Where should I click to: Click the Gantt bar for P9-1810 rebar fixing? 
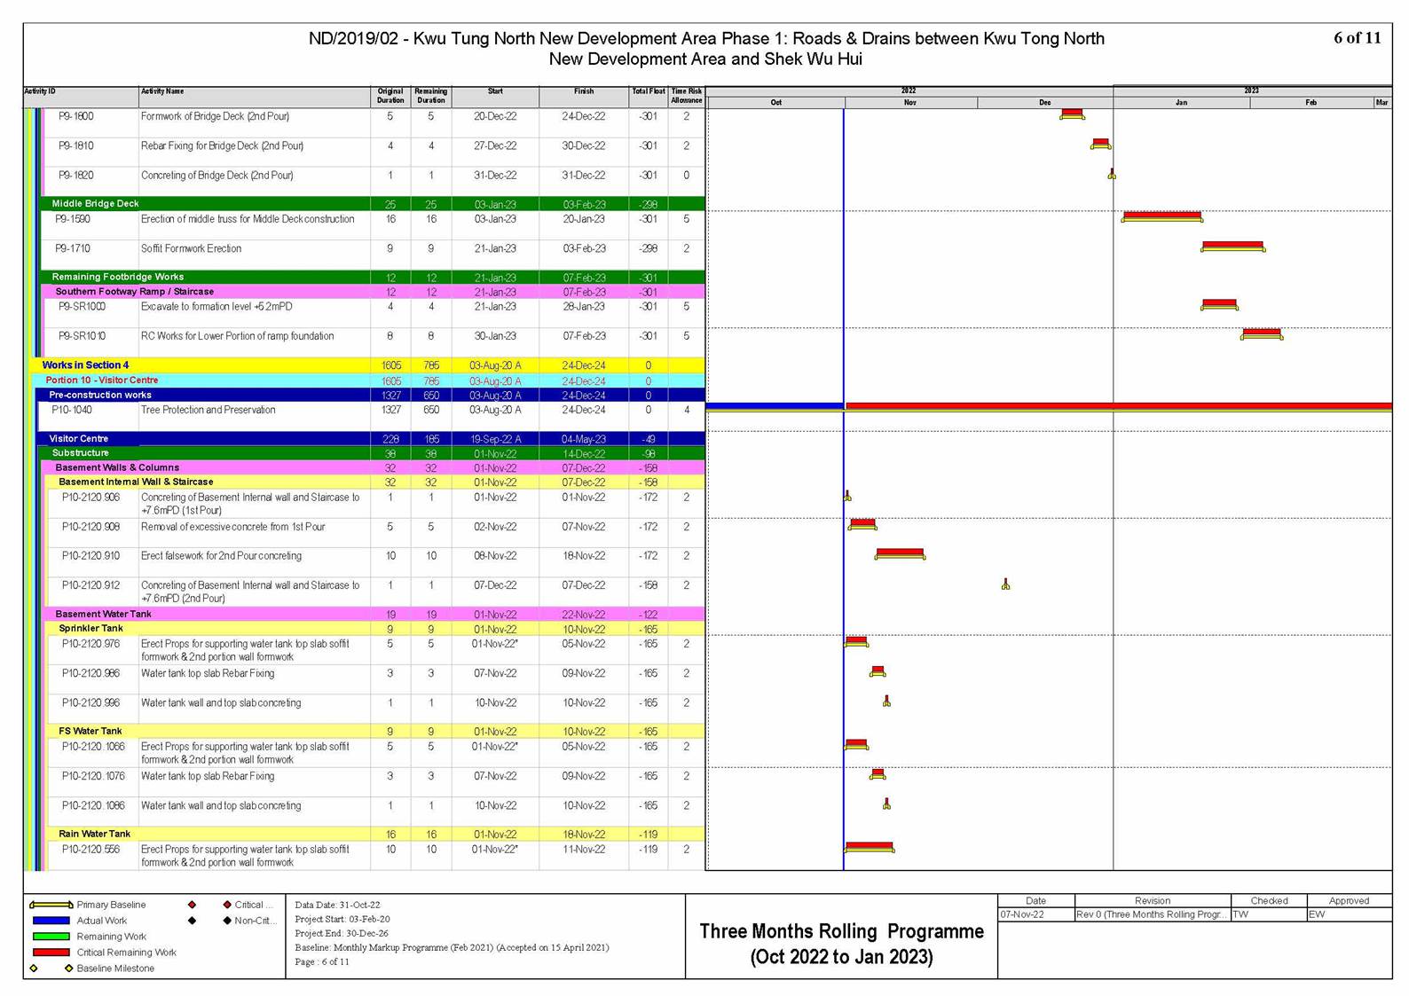[1100, 143]
